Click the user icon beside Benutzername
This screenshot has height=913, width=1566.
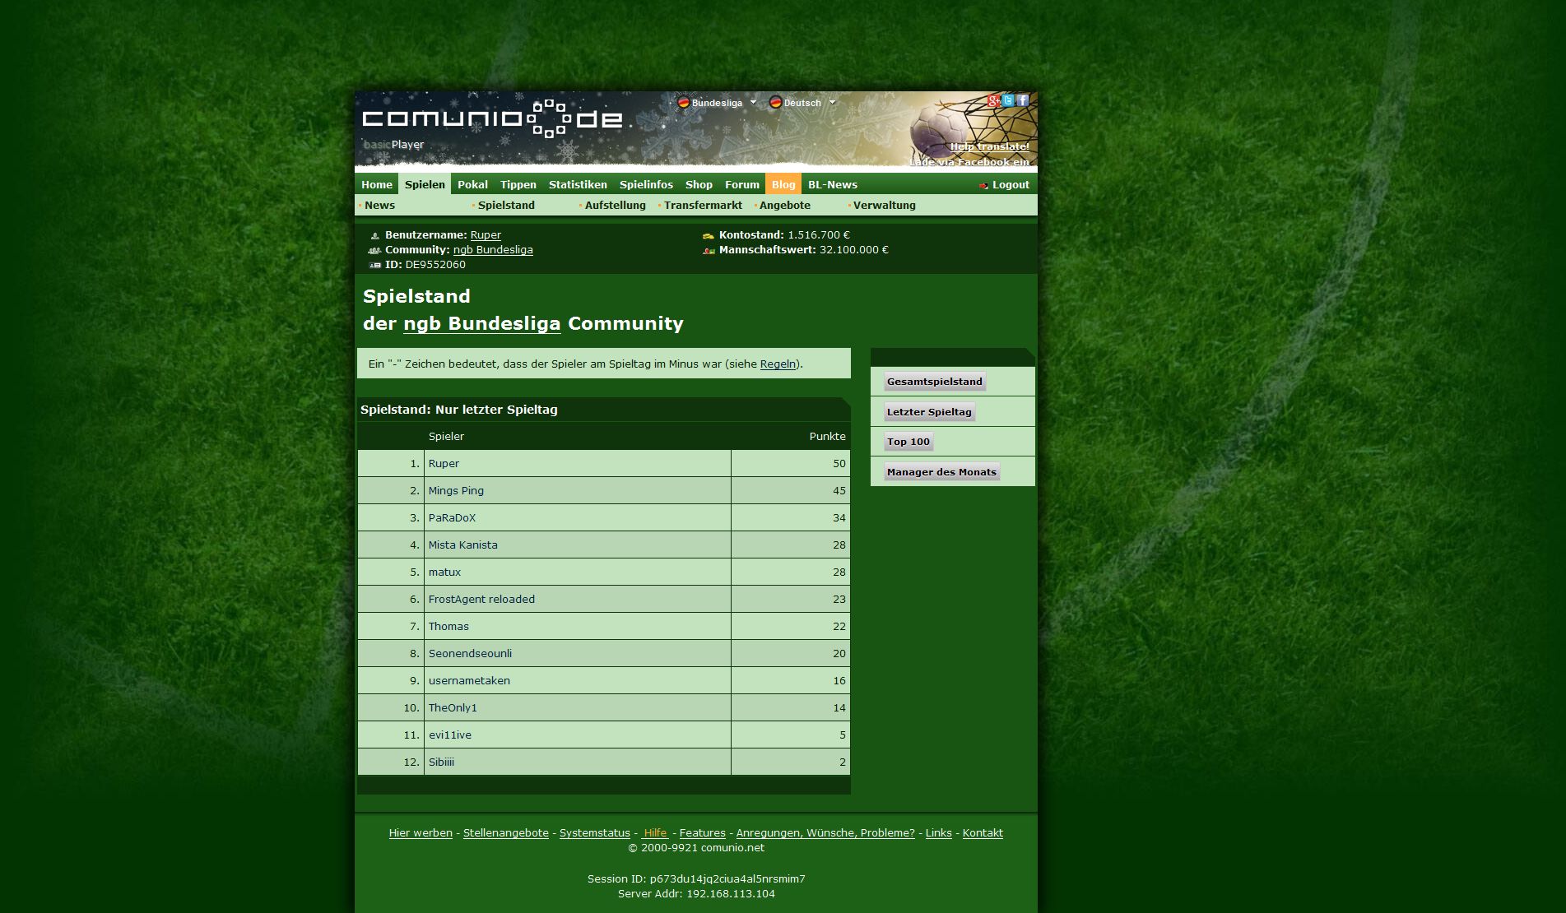[x=375, y=236]
